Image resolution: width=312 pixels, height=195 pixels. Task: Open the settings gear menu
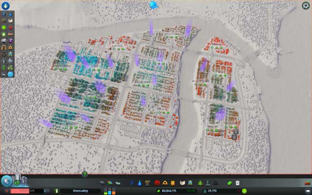[x=305, y=6]
